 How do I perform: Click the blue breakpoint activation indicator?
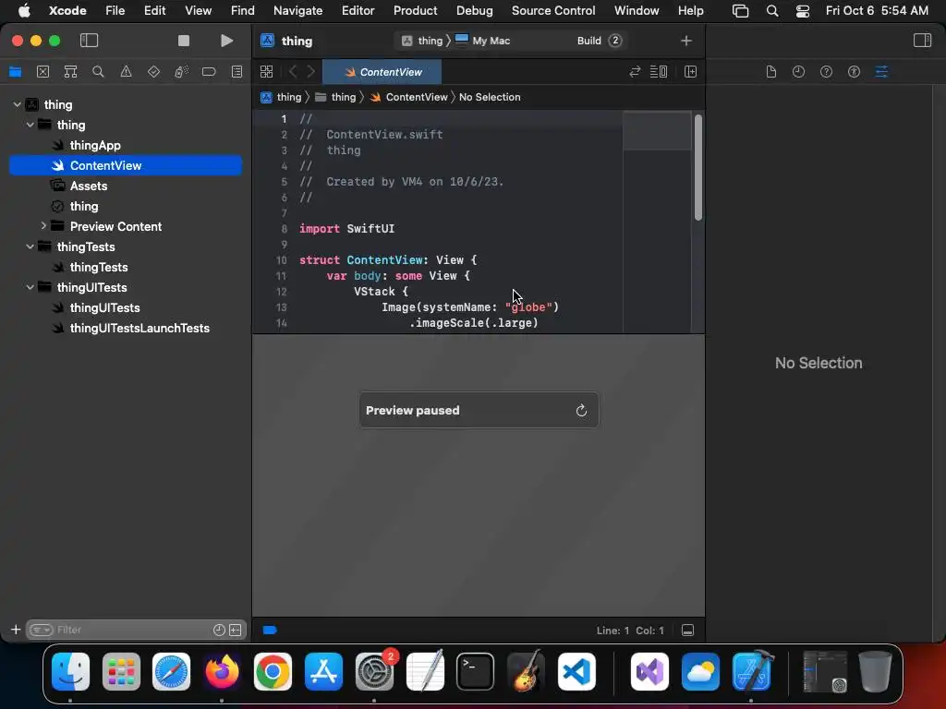coord(270,630)
